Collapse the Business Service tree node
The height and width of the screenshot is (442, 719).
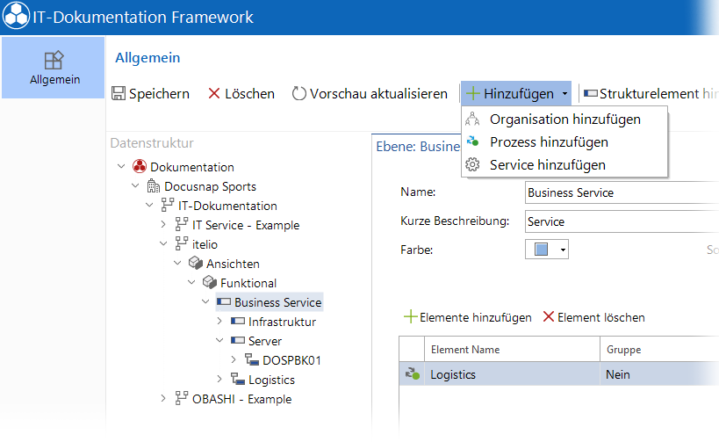click(205, 301)
